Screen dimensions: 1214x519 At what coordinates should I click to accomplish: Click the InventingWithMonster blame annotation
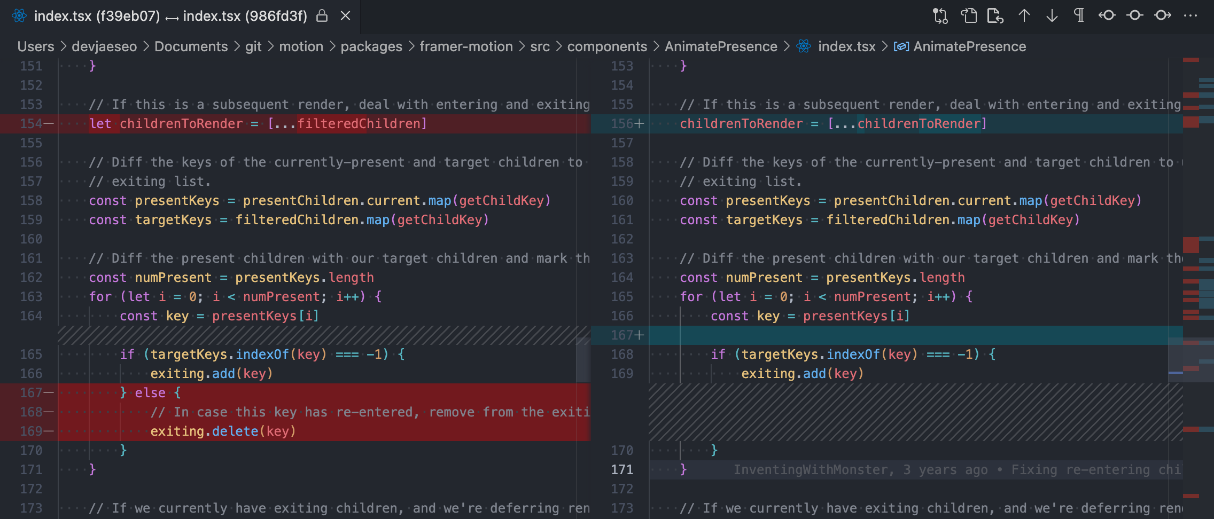click(957, 470)
